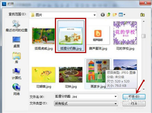Click the Photoshop icon in title bar

[x=4, y=4]
